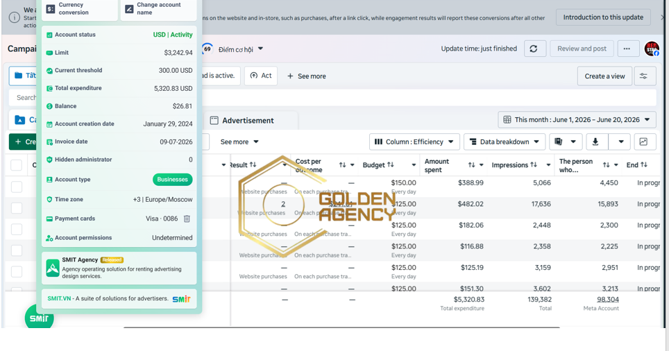
Task: Sort by Impressions column
Action: pos(533,164)
